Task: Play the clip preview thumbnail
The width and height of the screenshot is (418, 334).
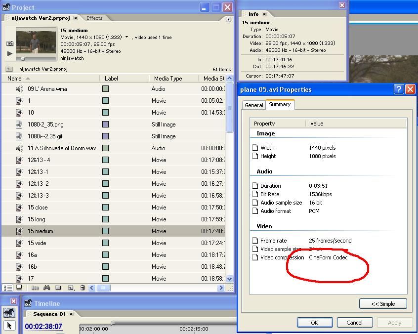Action: tap(9, 53)
